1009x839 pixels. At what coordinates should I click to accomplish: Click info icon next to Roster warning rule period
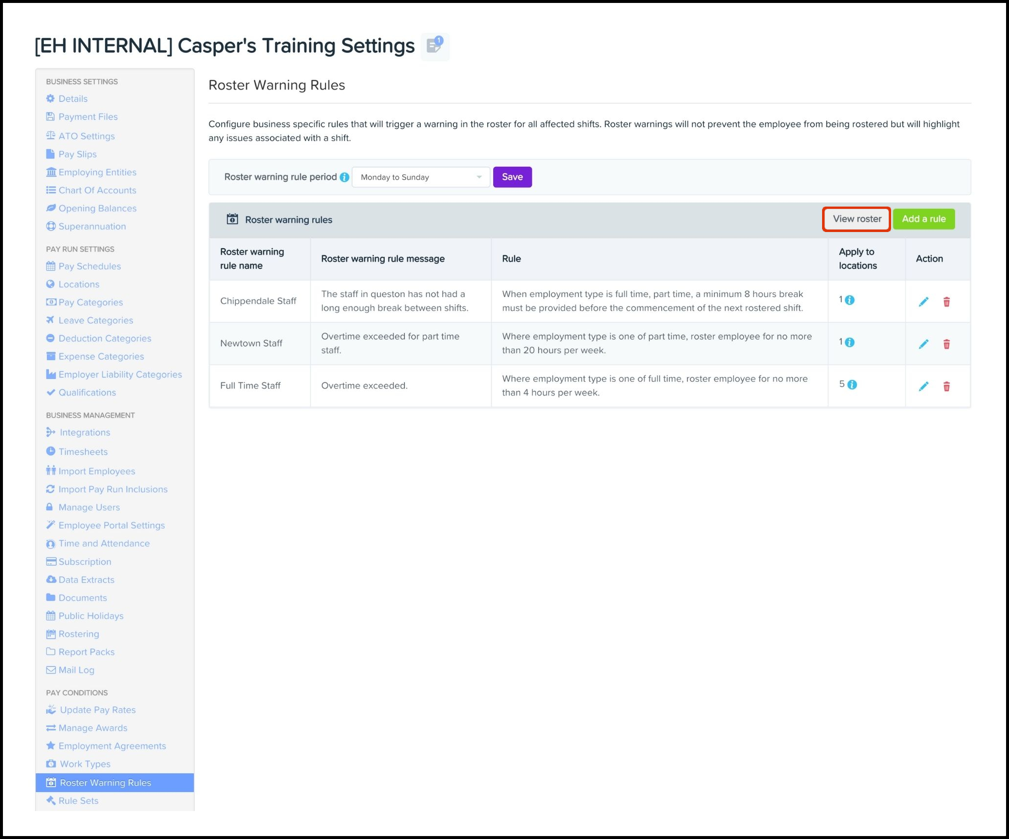click(x=344, y=177)
